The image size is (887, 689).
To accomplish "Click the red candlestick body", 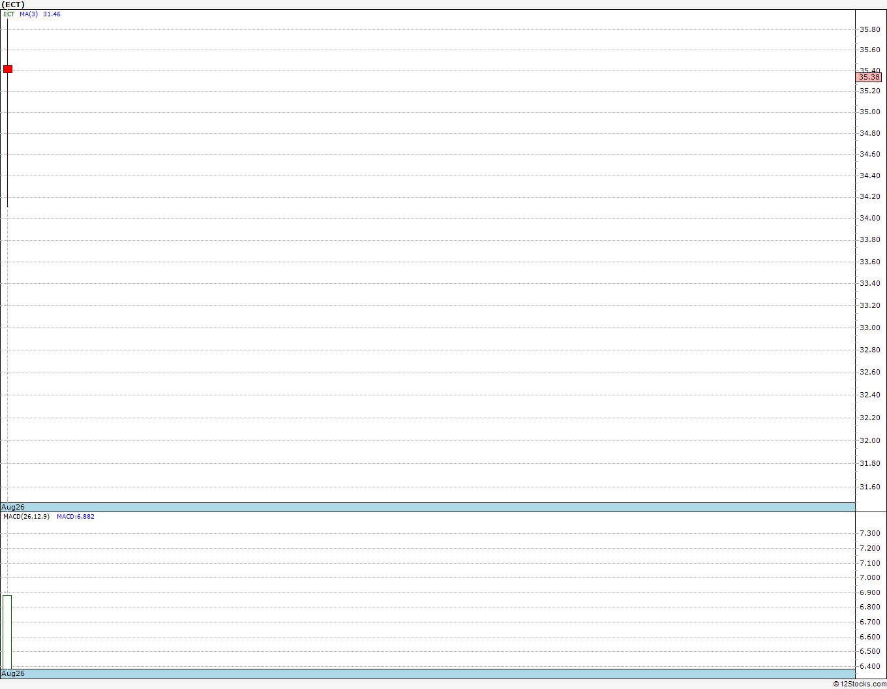I will coord(8,69).
